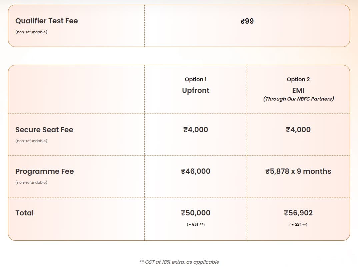
Task: Click the Qualifier Test Fee heading
Action: tap(46, 21)
